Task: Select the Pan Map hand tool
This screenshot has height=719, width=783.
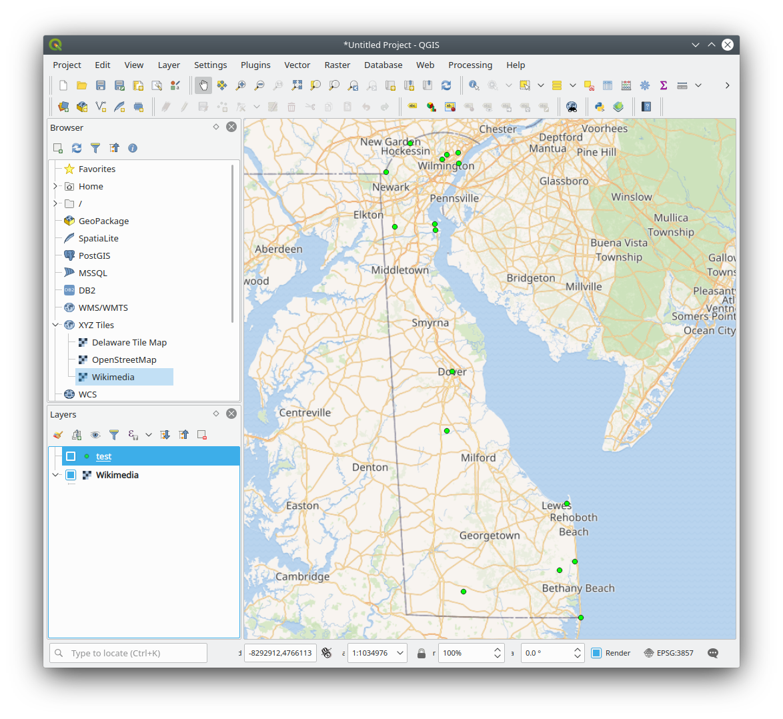Action: click(x=203, y=85)
